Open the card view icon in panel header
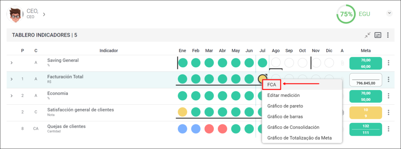The image size is (401, 149). (378, 35)
